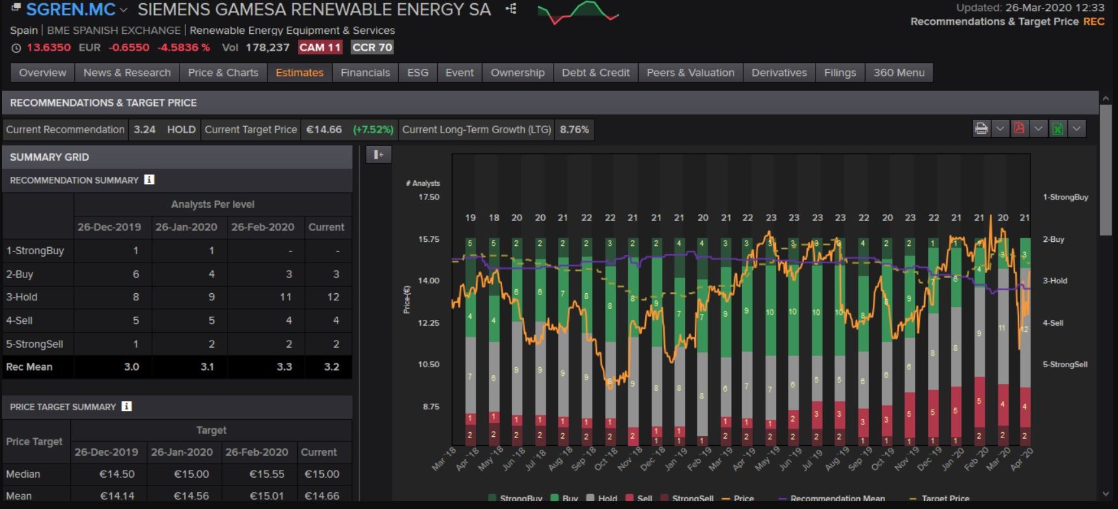Collapse the Summary Grid panel
This screenshot has width=1118, height=509.
click(x=379, y=155)
